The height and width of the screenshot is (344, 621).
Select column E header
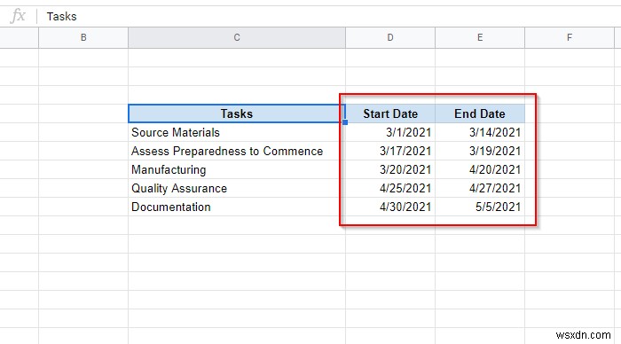pyautogui.click(x=480, y=37)
